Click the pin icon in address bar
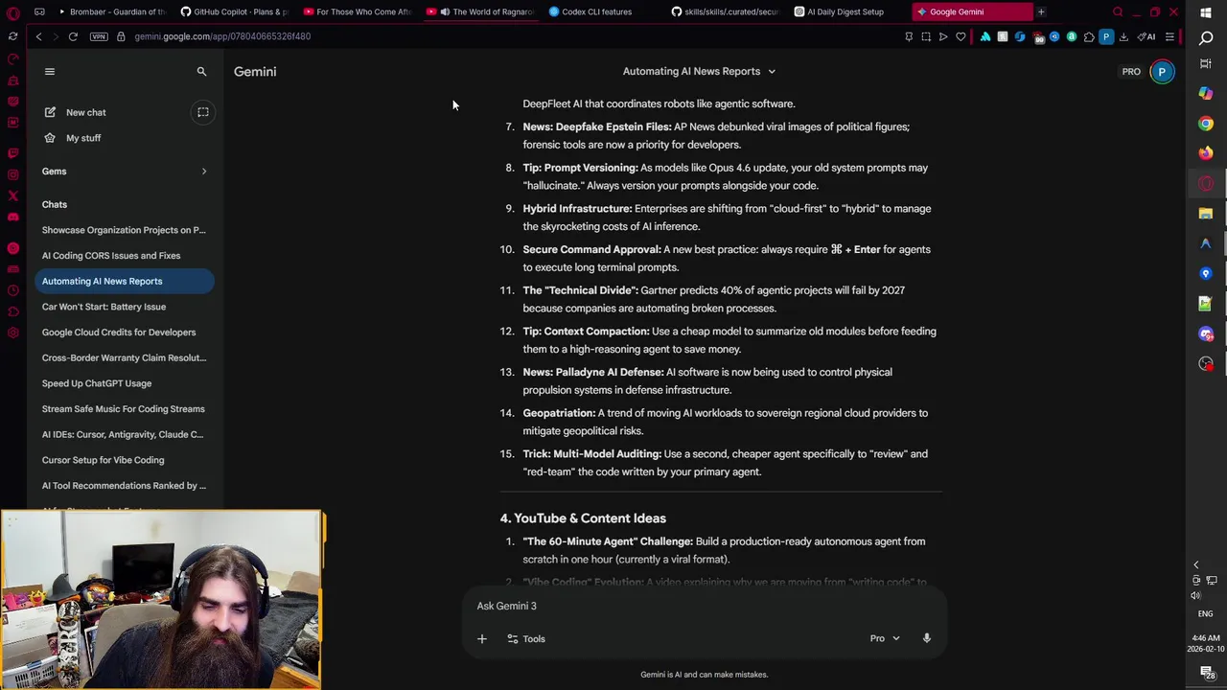 click(x=909, y=36)
